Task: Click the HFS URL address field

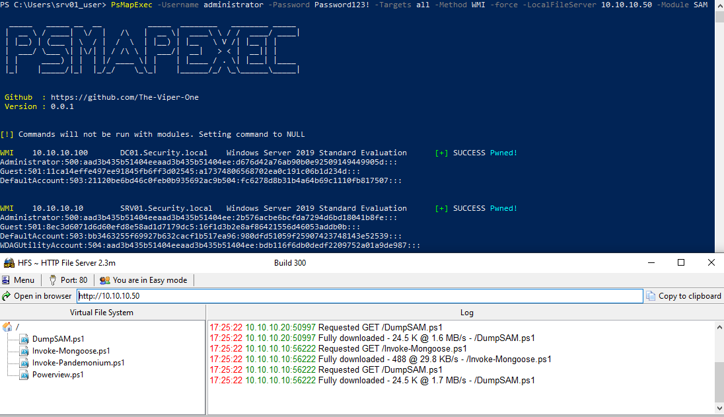Action: pyautogui.click(x=360, y=296)
